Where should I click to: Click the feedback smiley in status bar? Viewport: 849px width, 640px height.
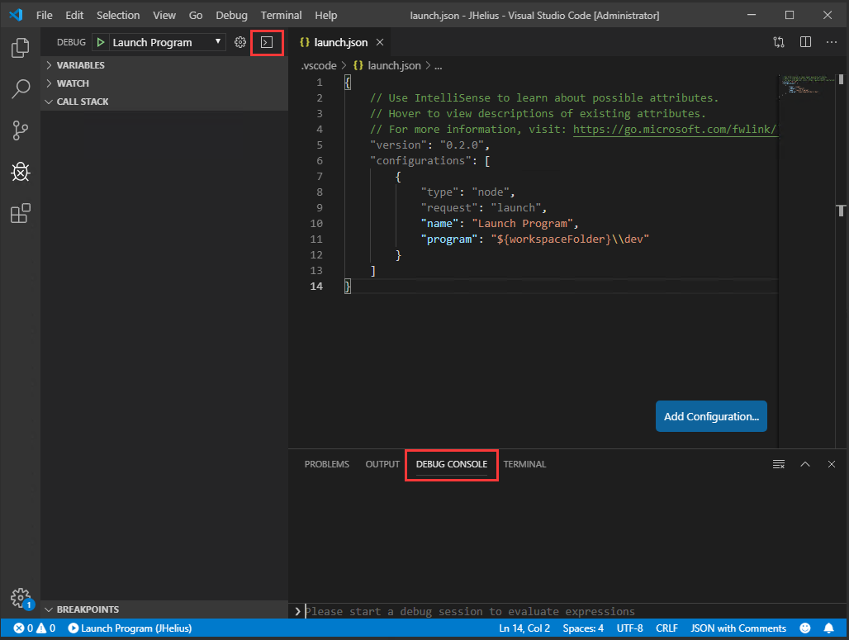tap(805, 628)
